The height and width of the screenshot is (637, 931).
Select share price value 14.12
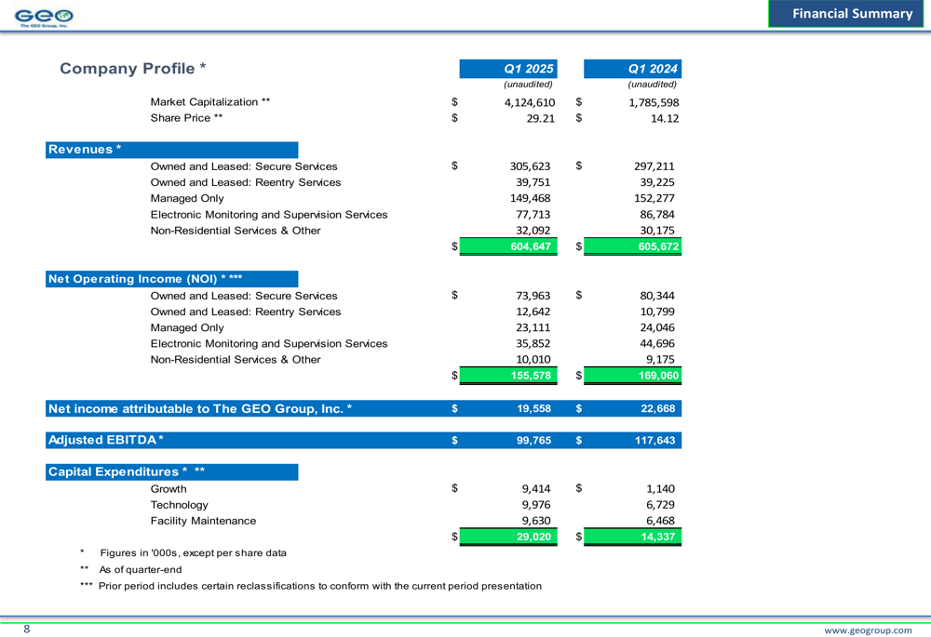(665, 119)
